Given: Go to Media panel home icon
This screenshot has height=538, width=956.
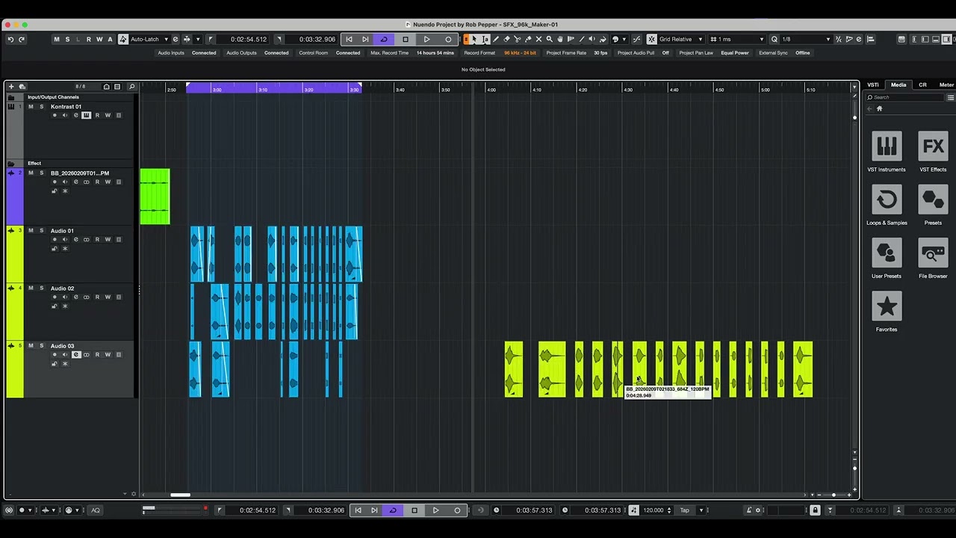Looking at the screenshot, I should [x=879, y=108].
